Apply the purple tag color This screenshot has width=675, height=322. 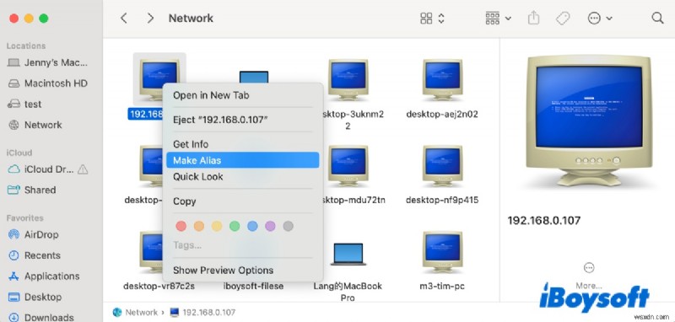click(x=270, y=226)
